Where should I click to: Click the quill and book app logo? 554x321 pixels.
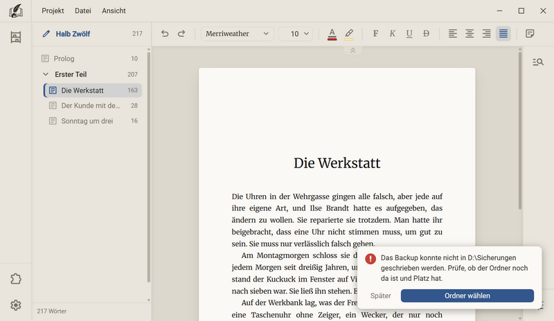pyautogui.click(x=15, y=11)
